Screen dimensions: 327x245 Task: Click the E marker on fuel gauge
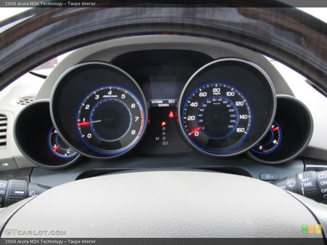pyautogui.click(x=261, y=147)
